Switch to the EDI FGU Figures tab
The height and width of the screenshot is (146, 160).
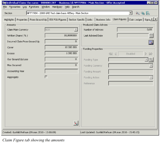click(58, 20)
